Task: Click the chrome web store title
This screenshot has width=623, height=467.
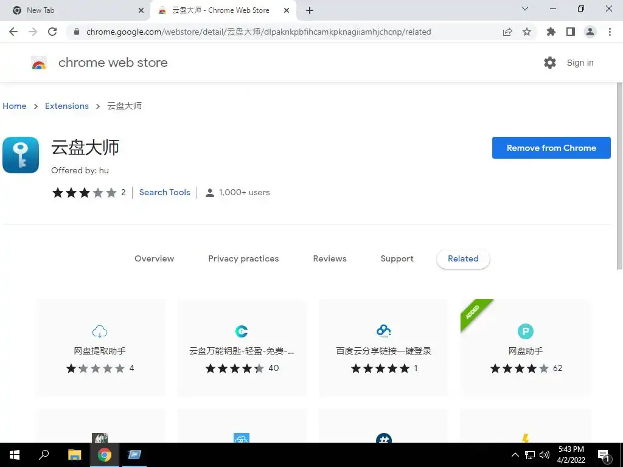Action: pos(113,63)
